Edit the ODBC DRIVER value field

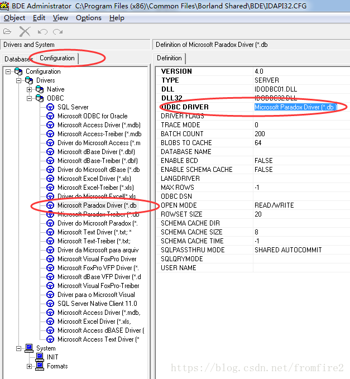(301, 107)
